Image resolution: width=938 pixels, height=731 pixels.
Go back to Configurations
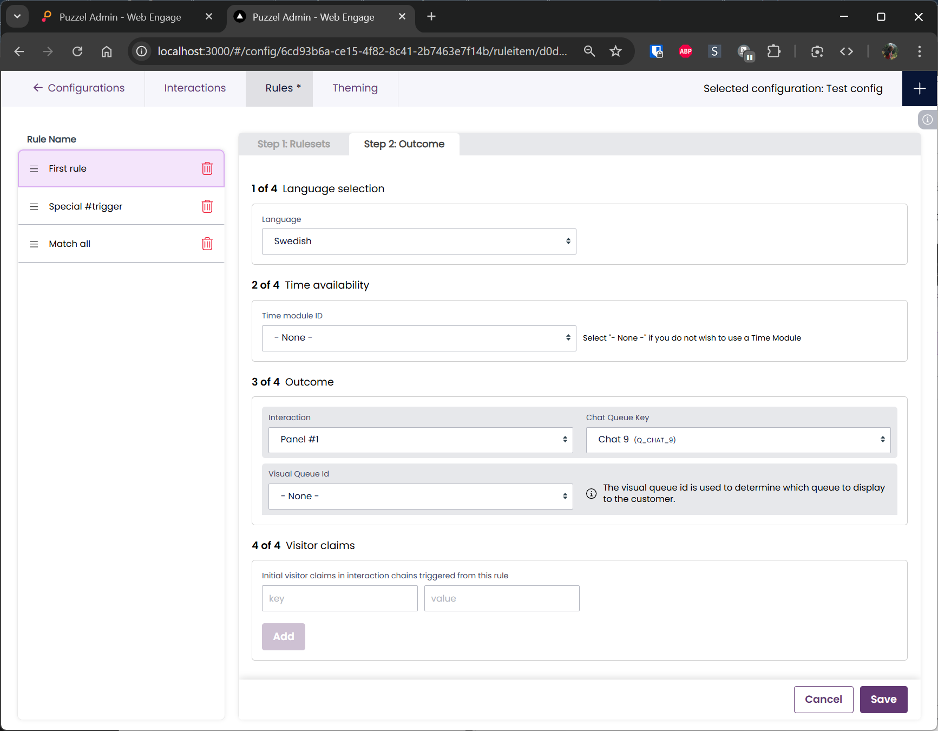click(79, 88)
